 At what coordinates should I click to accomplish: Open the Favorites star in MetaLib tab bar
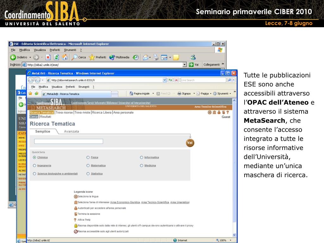(30, 93)
